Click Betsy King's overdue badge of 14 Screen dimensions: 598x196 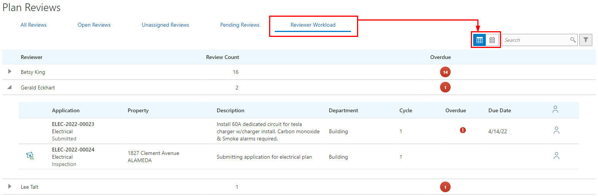pyautogui.click(x=445, y=72)
